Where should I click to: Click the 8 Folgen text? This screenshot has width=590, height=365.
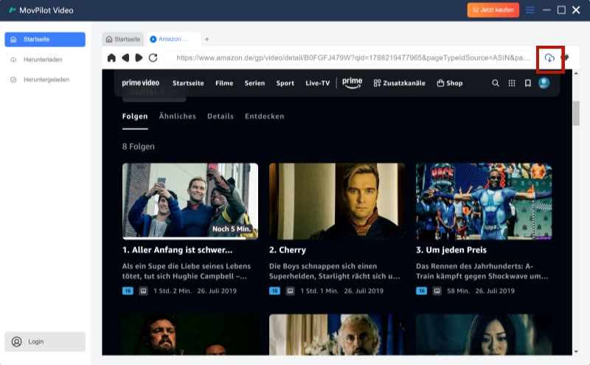(138, 147)
